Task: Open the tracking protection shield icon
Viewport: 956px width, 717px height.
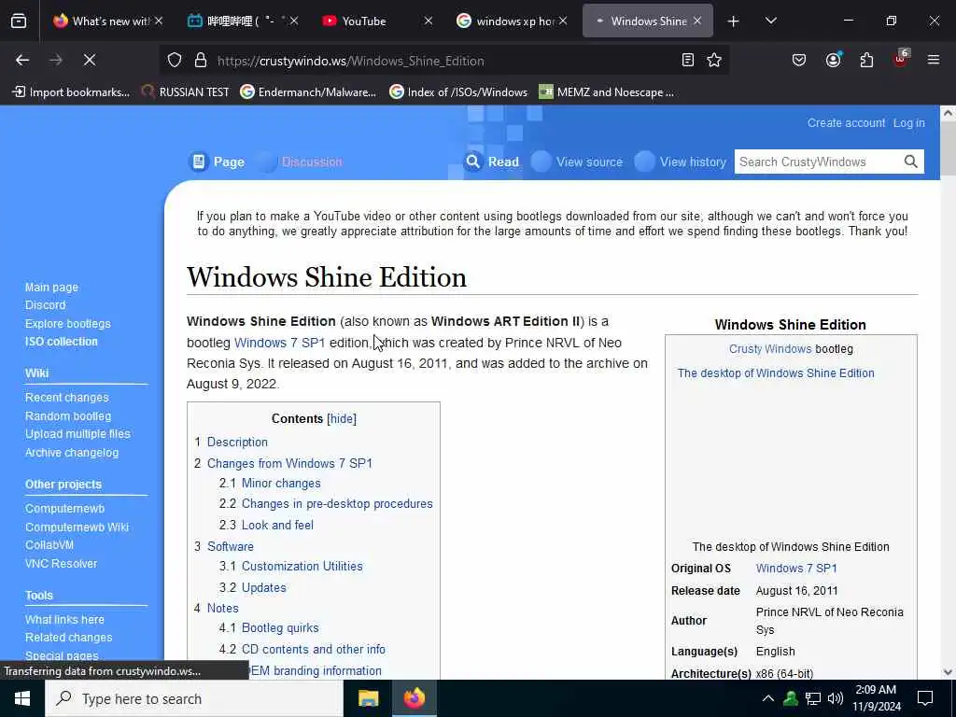Action: coord(175,61)
